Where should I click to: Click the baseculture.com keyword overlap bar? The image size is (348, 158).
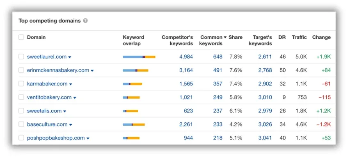(x=134, y=124)
